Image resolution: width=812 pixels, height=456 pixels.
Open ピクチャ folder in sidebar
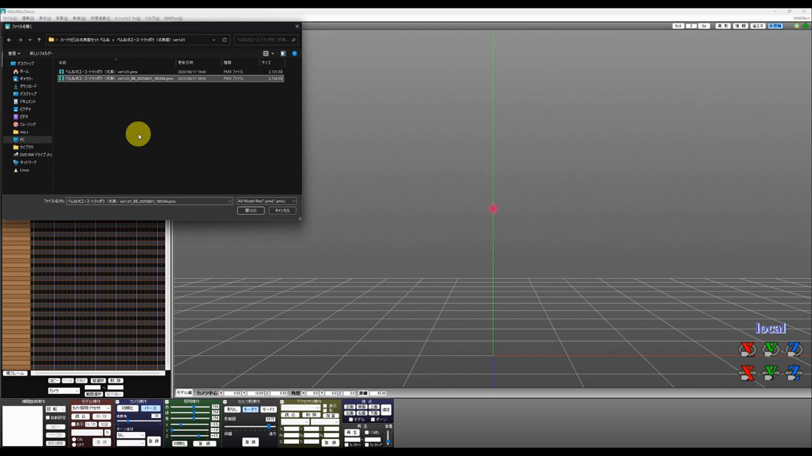click(25, 109)
